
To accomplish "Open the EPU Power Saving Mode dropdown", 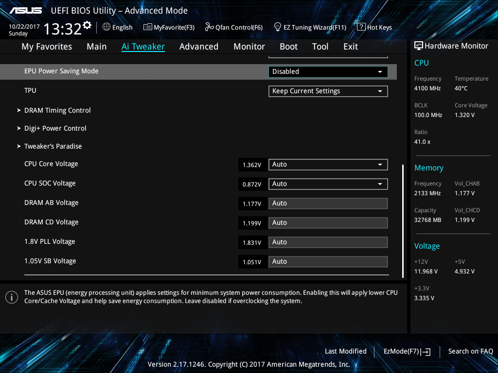I will tap(328, 72).
